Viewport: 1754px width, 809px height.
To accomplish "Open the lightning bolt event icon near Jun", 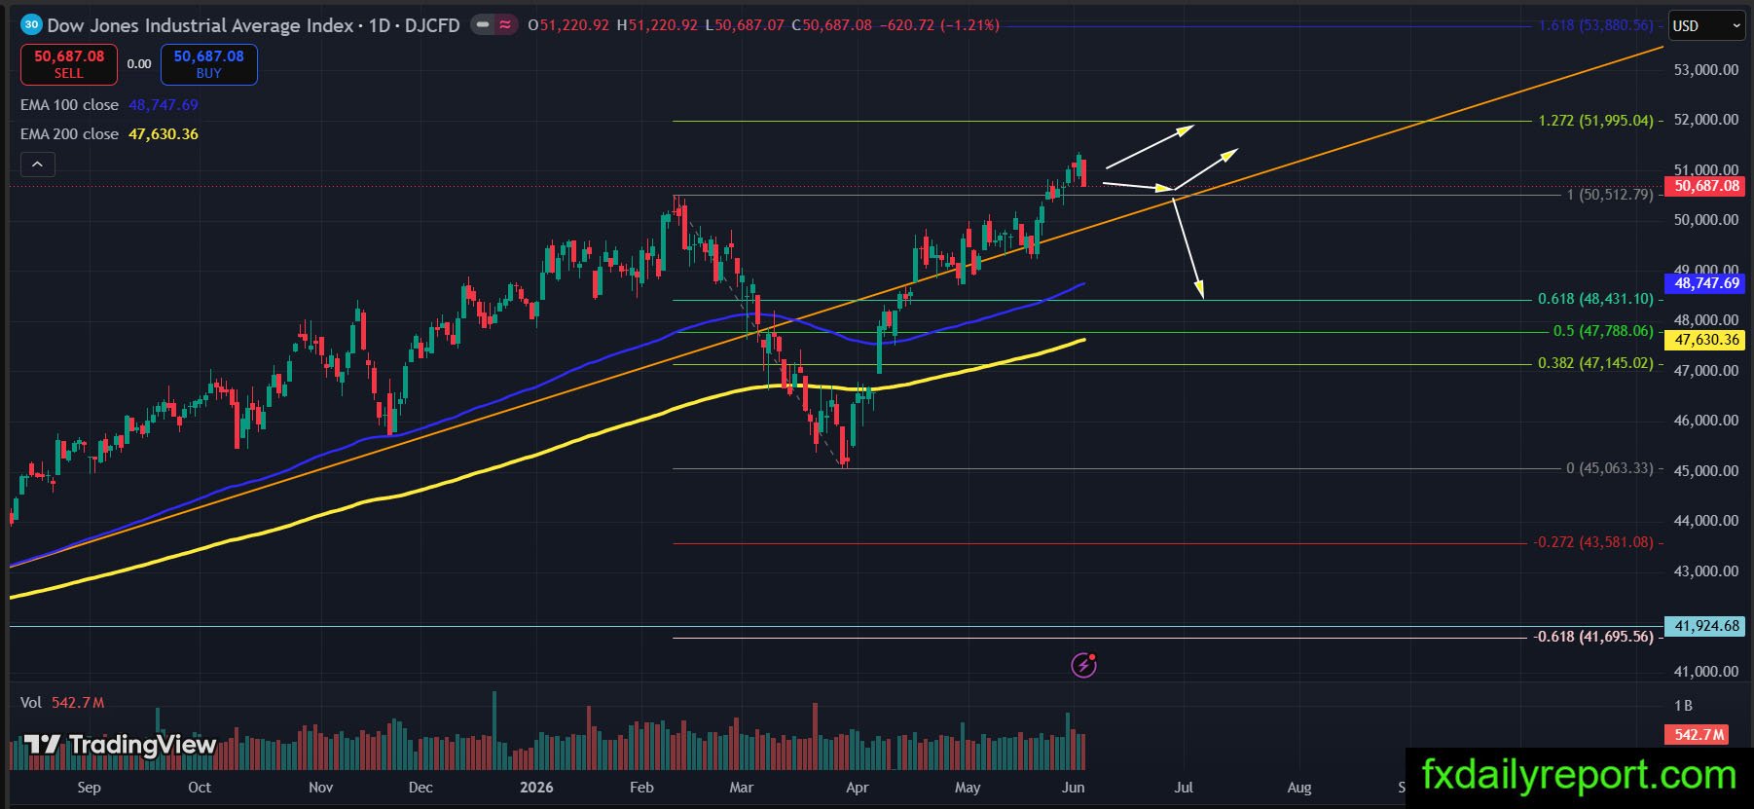I will [1083, 665].
